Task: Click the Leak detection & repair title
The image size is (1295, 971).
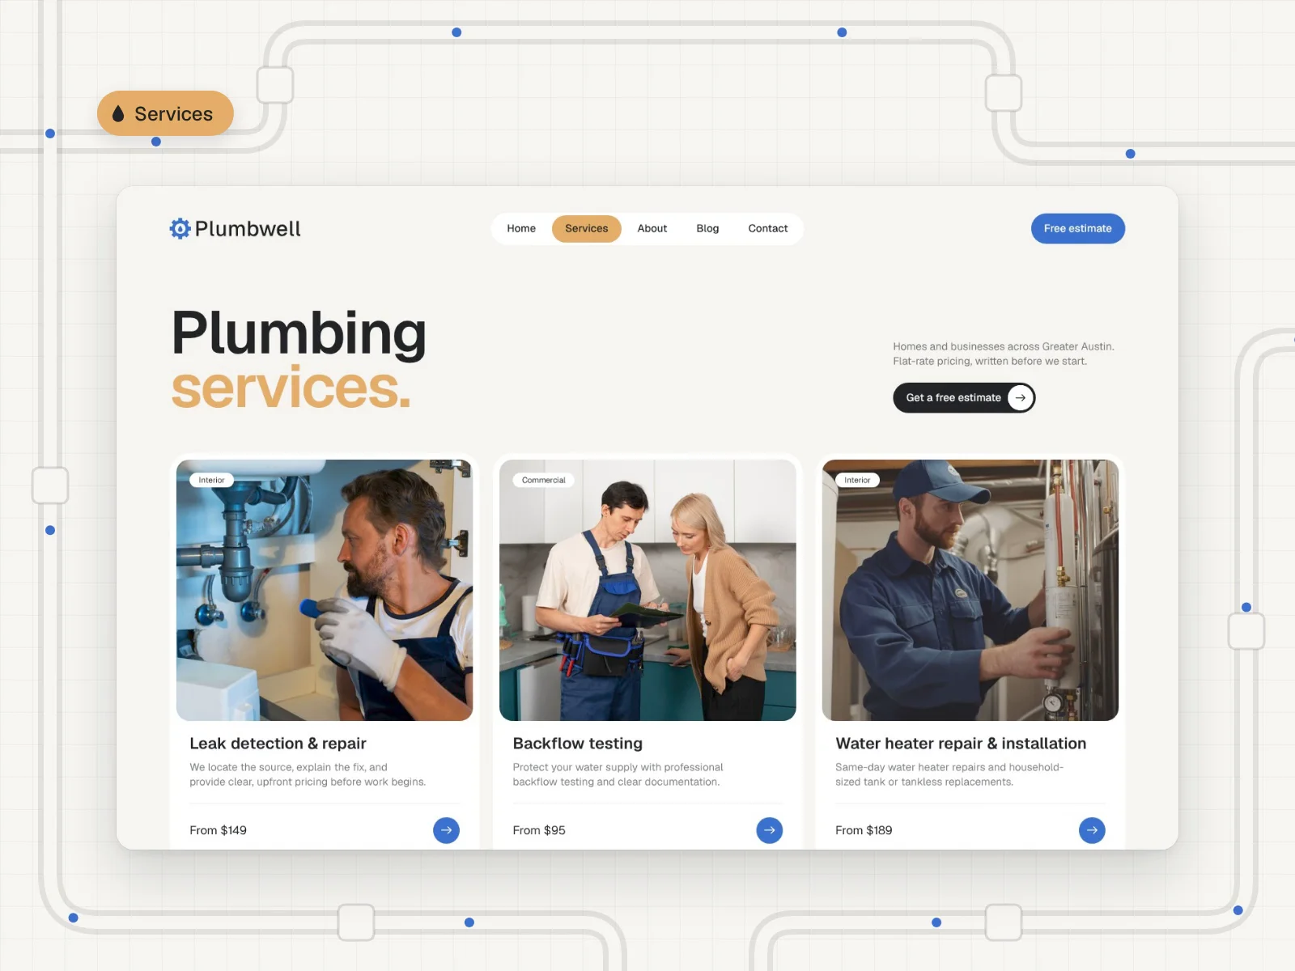Action: coord(278,743)
